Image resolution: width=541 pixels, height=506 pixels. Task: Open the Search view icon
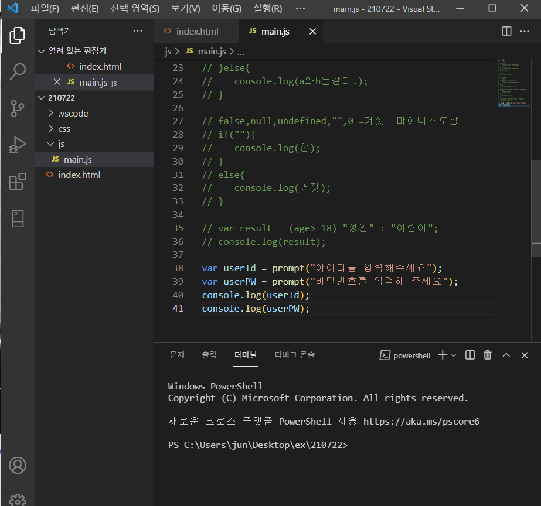18,71
